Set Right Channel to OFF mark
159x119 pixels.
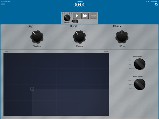130,89
